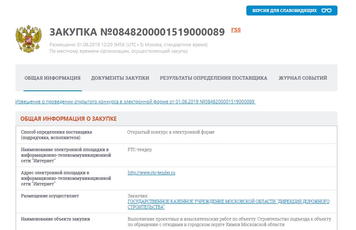The image size is (356, 230).
Task: Visit the http://www.rts-tender.ru link
Action: [x=151, y=173]
